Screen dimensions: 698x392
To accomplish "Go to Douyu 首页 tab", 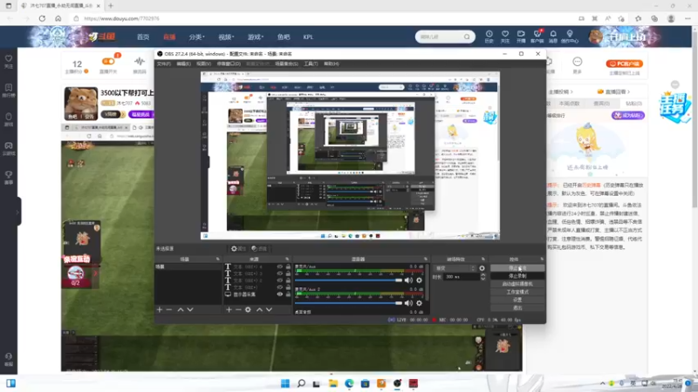I will [143, 37].
